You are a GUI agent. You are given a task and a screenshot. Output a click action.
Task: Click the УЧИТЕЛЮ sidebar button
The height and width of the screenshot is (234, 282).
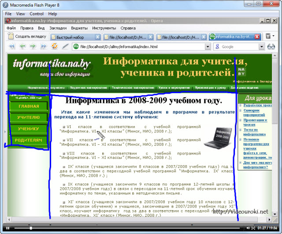click(29, 117)
